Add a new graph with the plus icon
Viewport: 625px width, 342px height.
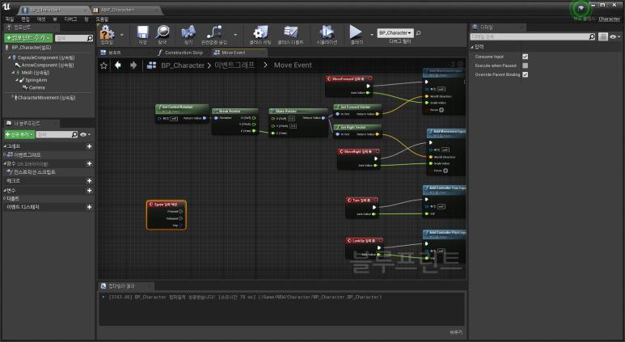click(89, 146)
